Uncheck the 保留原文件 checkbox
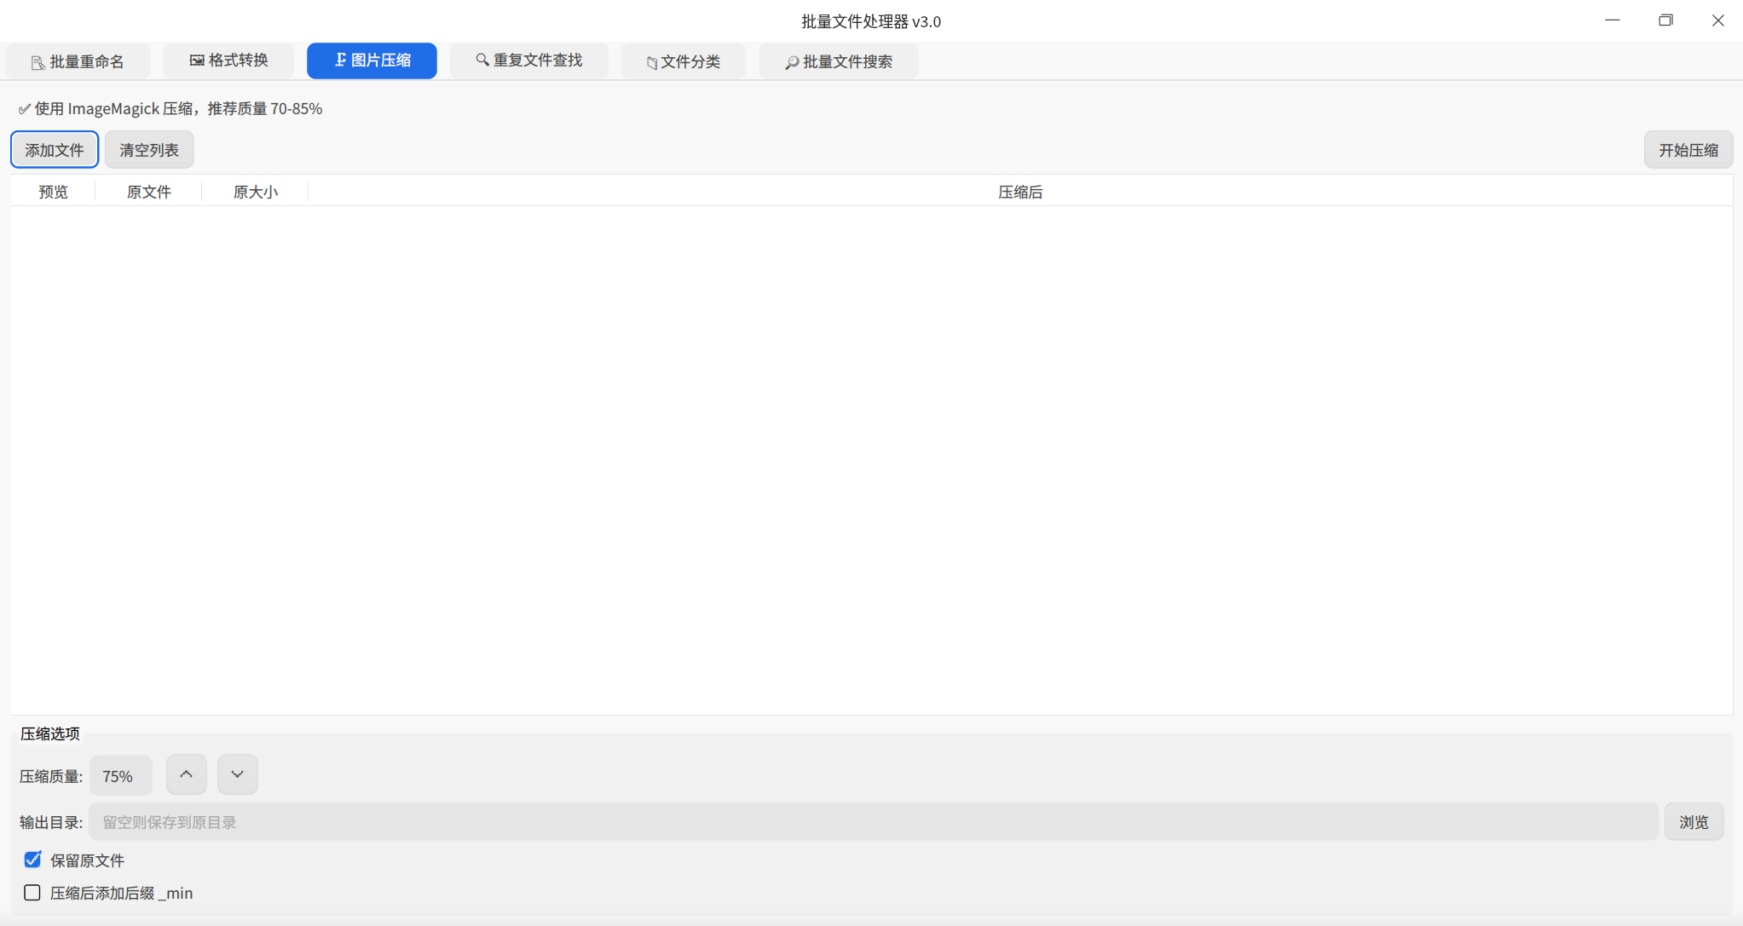1743x926 pixels. pyautogui.click(x=32, y=860)
